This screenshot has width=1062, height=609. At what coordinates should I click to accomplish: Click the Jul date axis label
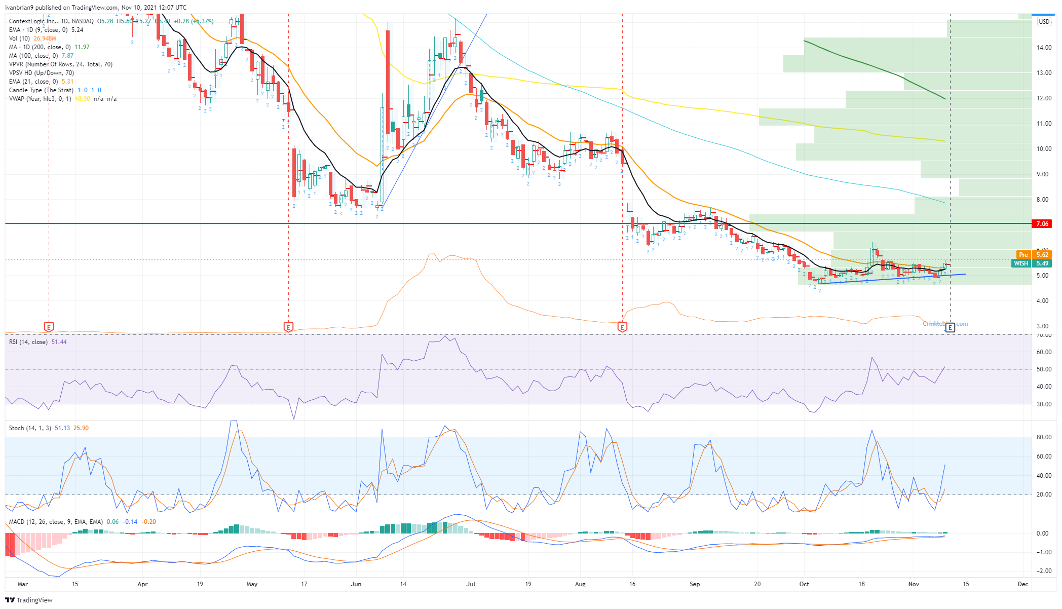471,584
